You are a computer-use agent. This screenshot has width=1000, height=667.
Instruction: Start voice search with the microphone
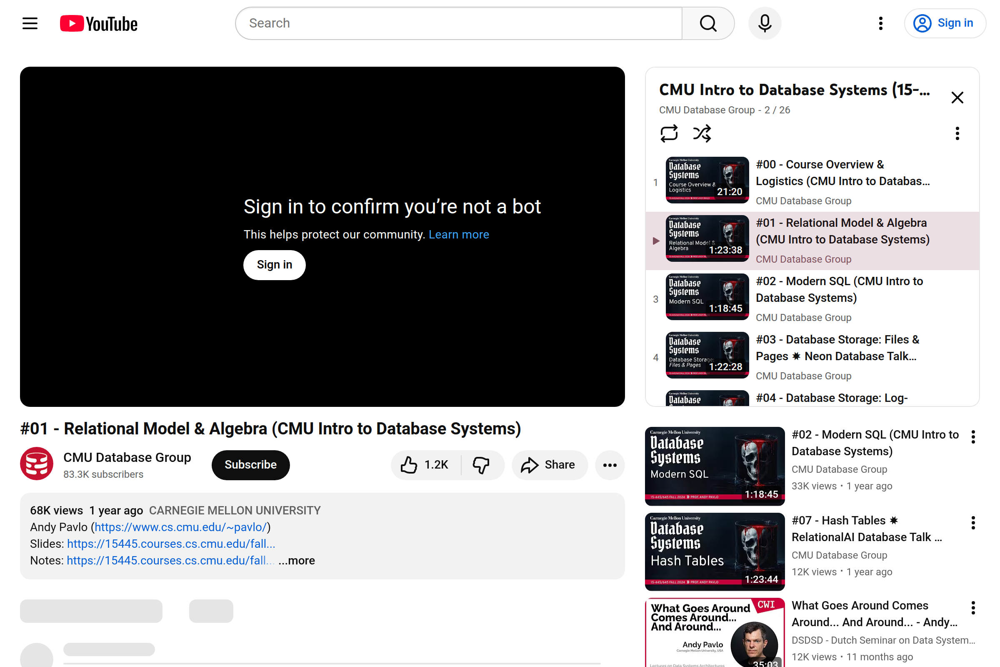[x=765, y=23]
